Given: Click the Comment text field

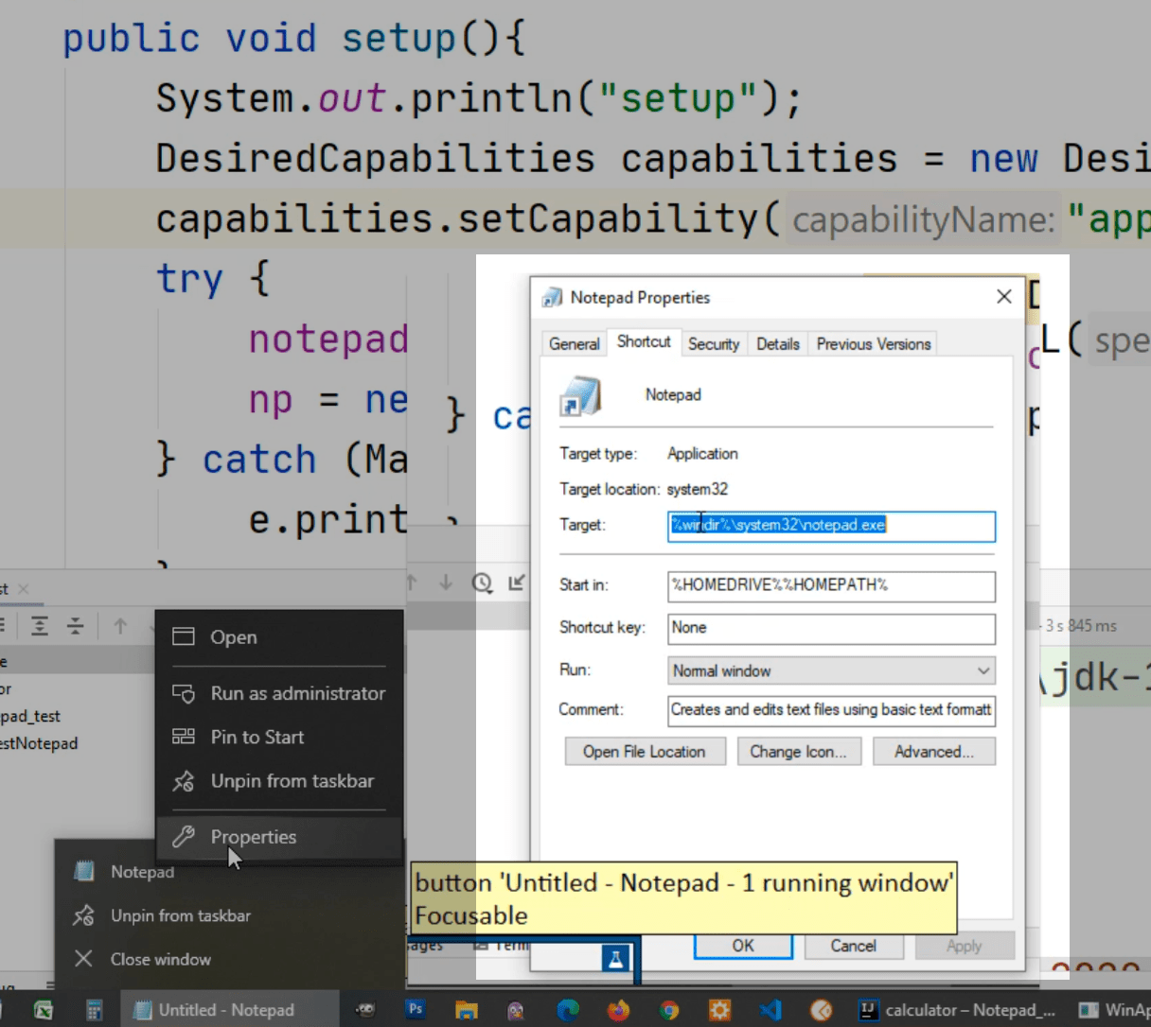Looking at the screenshot, I should click(x=831, y=711).
